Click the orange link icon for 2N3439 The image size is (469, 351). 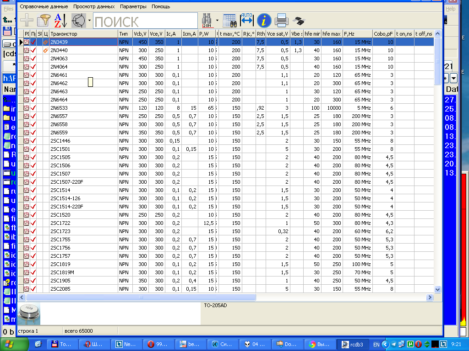(46, 42)
